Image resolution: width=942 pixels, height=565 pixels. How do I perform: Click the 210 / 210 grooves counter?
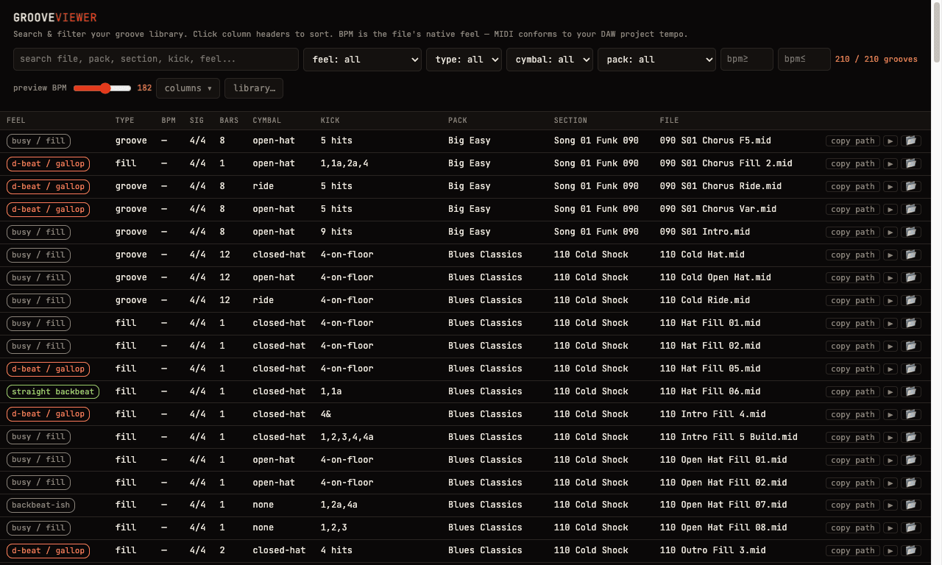click(x=877, y=60)
